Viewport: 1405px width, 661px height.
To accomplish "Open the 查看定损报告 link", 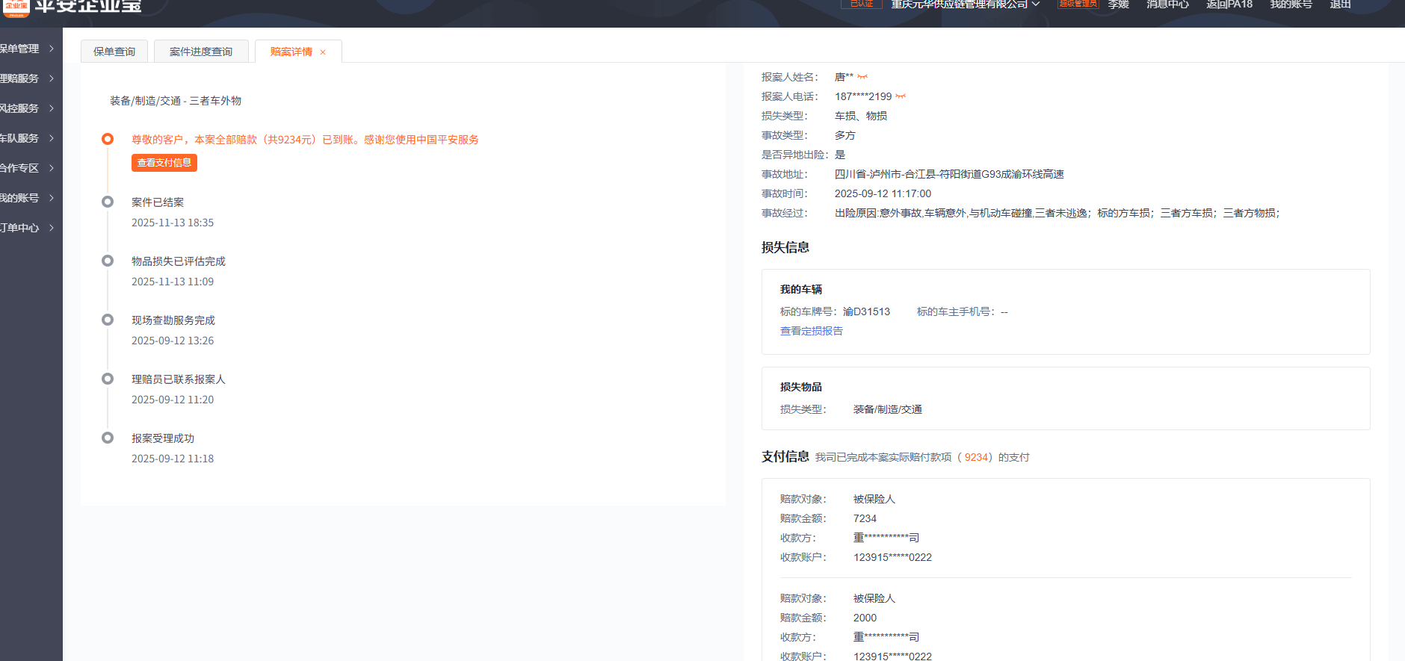I will (x=812, y=331).
